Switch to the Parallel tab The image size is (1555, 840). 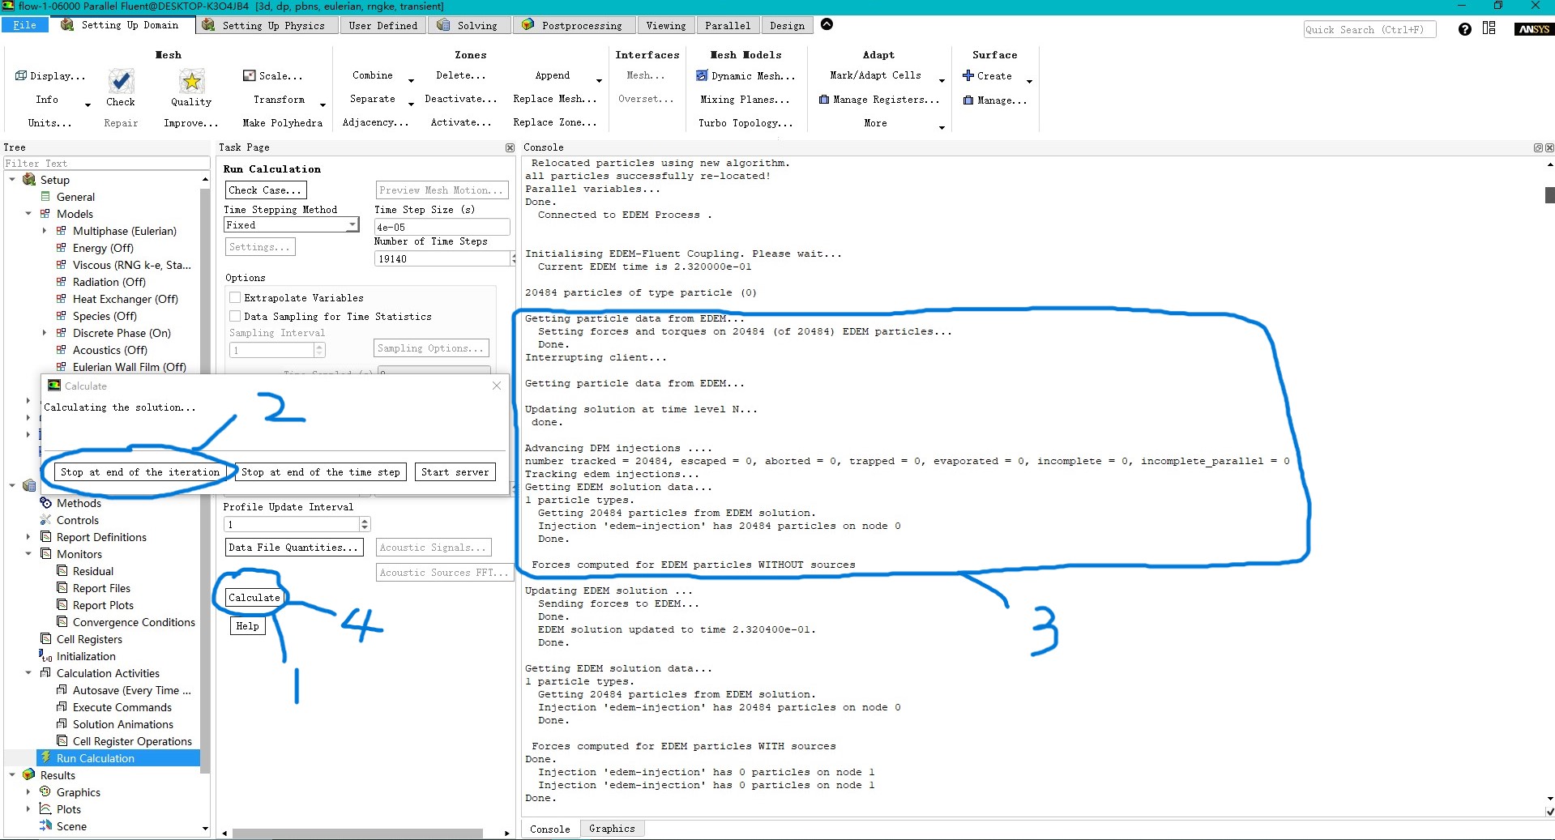(x=728, y=25)
